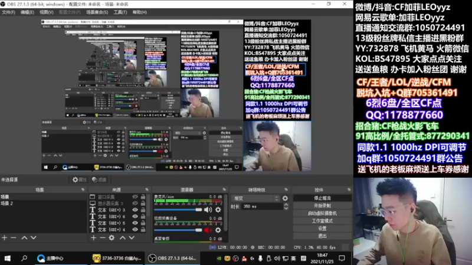
Task: Open the 渐变 transition type dropdown
Action: tap(255, 198)
